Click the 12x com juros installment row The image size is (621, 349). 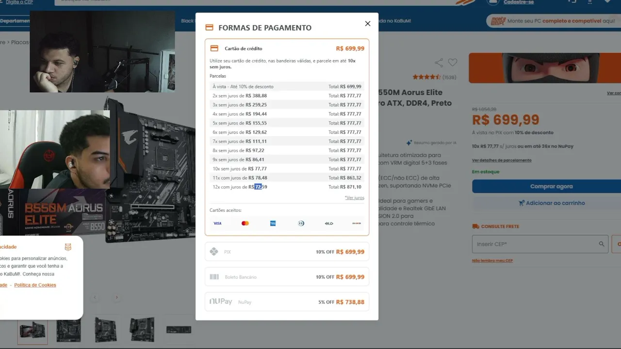coord(287,187)
